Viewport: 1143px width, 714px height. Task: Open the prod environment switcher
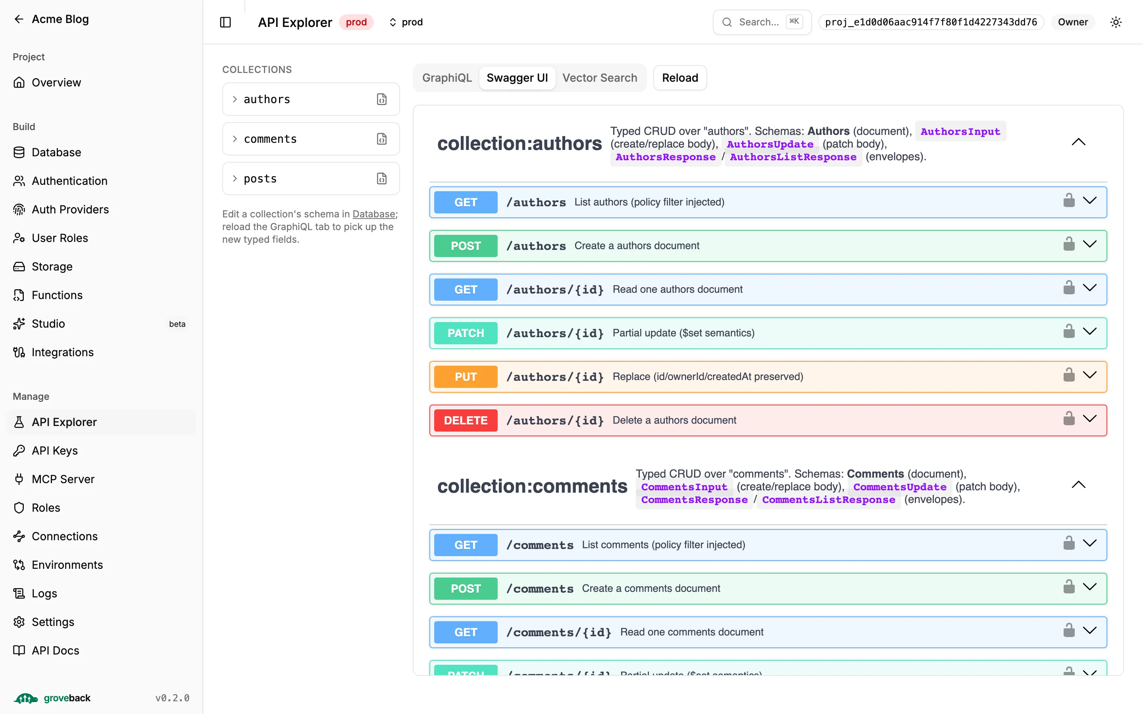point(406,22)
